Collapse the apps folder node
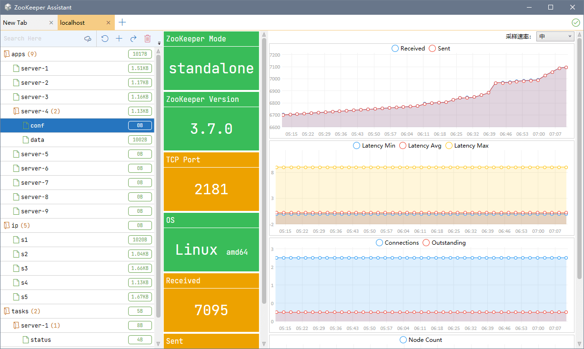This screenshot has width=584, height=349. tap(6, 54)
